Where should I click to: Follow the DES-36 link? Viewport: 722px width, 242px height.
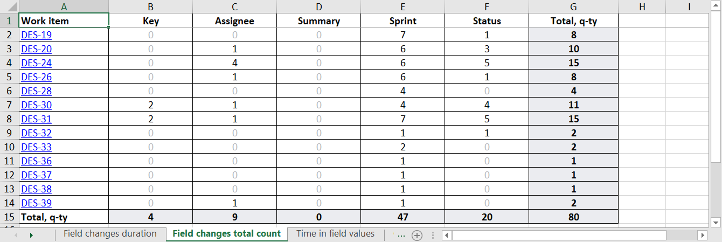pyautogui.click(x=36, y=161)
